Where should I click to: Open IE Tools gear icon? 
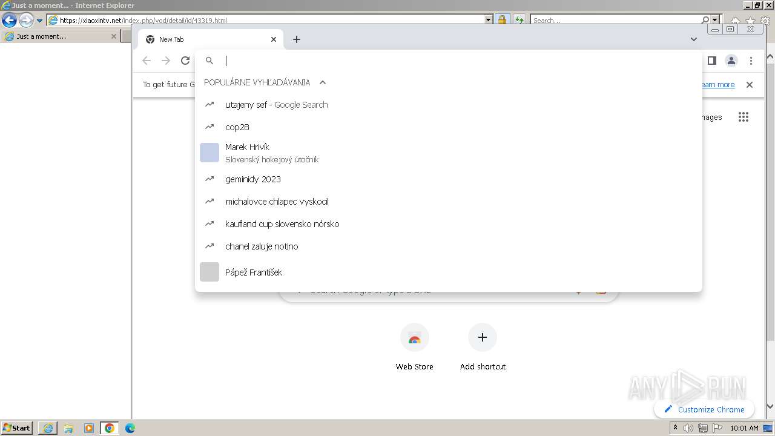click(x=765, y=21)
